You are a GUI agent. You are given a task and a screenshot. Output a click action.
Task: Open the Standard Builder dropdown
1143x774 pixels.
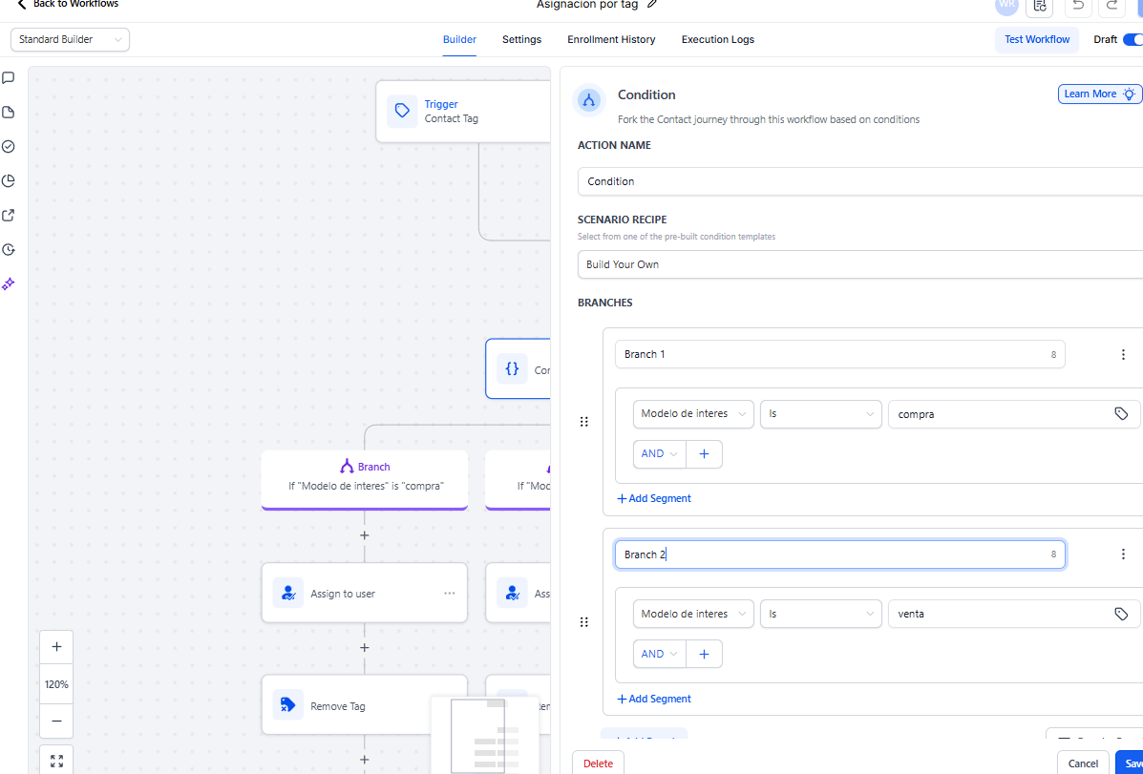pyautogui.click(x=70, y=40)
